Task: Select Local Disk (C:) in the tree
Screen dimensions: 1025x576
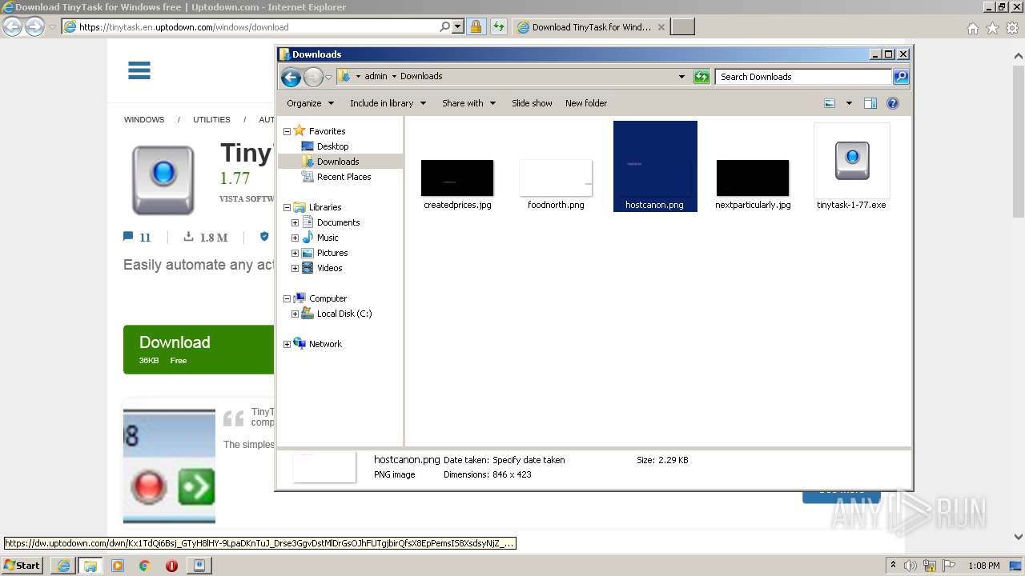Action: click(344, 314)
